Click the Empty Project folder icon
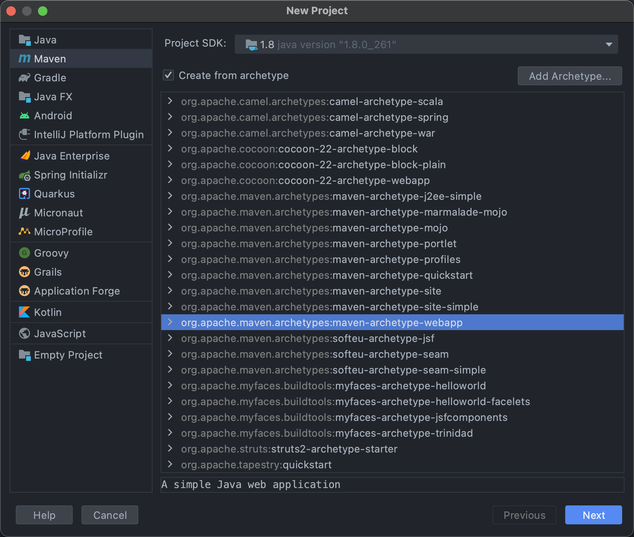Screen dimensions: 634x537 (x=25, y=355)
